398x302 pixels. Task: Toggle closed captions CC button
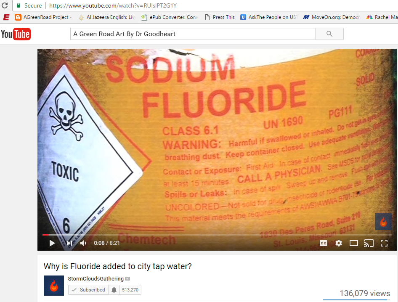324,243
